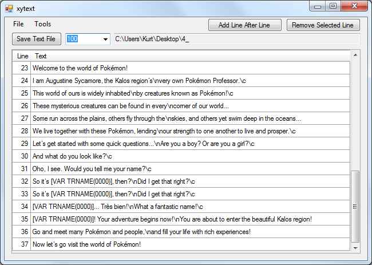372x265 pixels.
Task: Click line number cell 30
Action: pyautogui.click(x=22, y=156)
